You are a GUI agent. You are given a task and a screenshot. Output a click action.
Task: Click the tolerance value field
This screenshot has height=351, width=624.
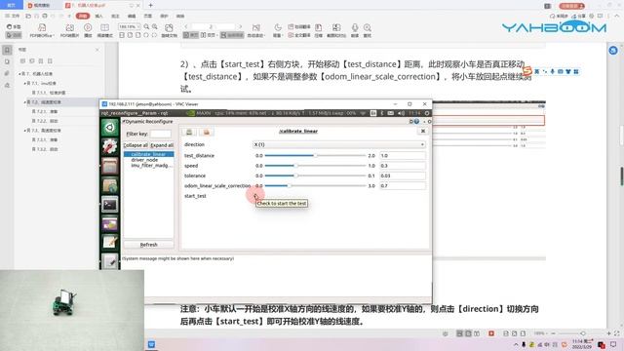point(403,175)
